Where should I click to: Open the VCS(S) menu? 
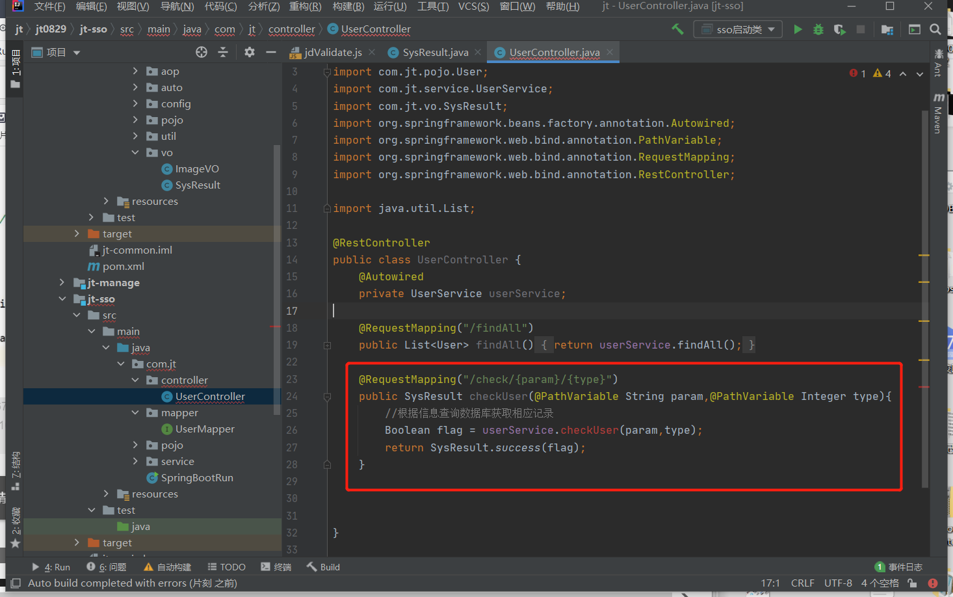(x=473, y=7)
